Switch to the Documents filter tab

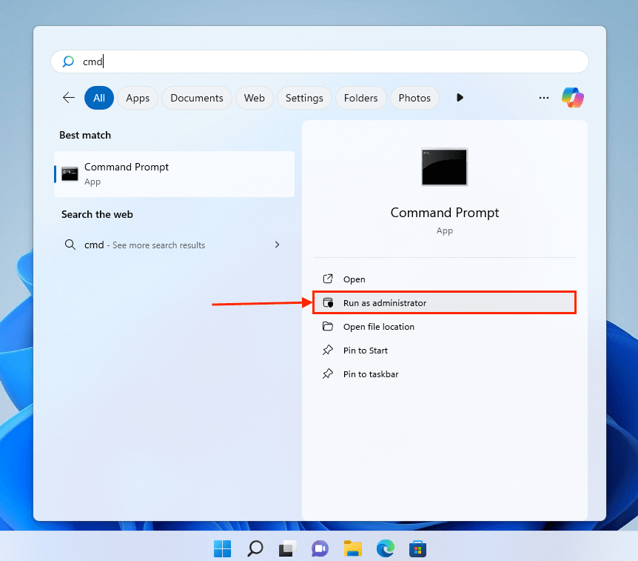pos(197,98)
